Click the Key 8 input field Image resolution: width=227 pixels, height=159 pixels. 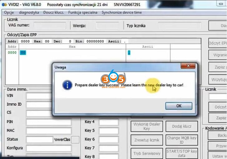(109, 157)
